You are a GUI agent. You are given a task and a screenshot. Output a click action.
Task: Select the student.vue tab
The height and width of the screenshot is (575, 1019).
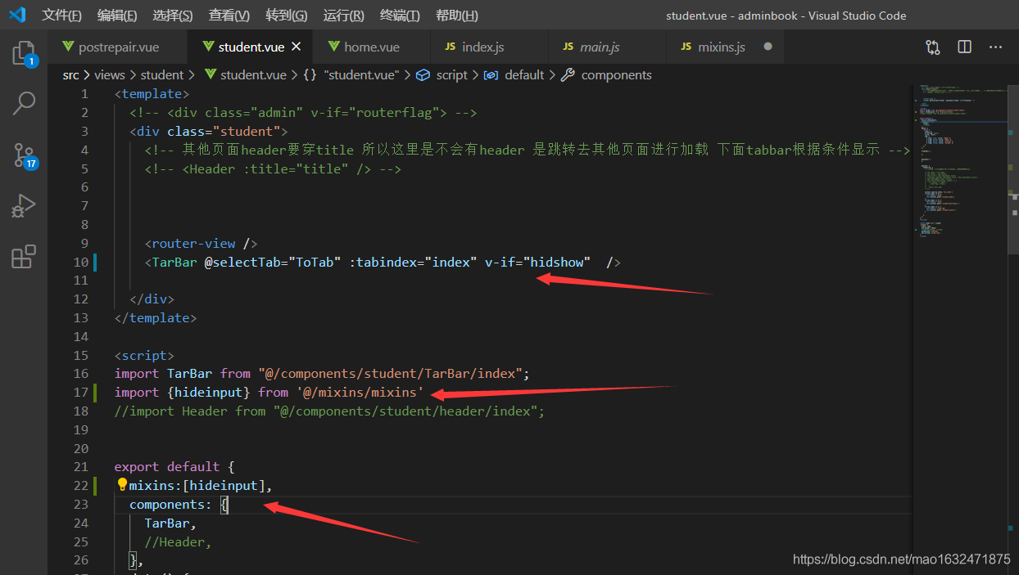pyautogui.click(x=251, y=47)
